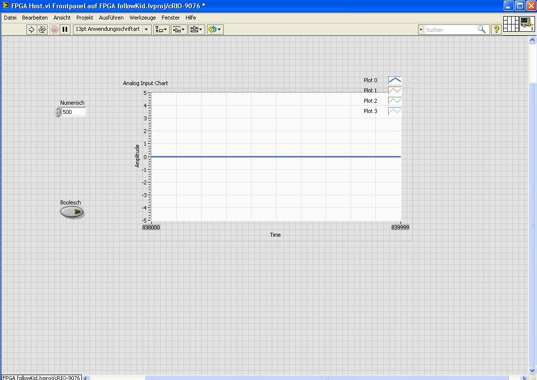Open the Werkzeuge menu

[x=142, y=18]
